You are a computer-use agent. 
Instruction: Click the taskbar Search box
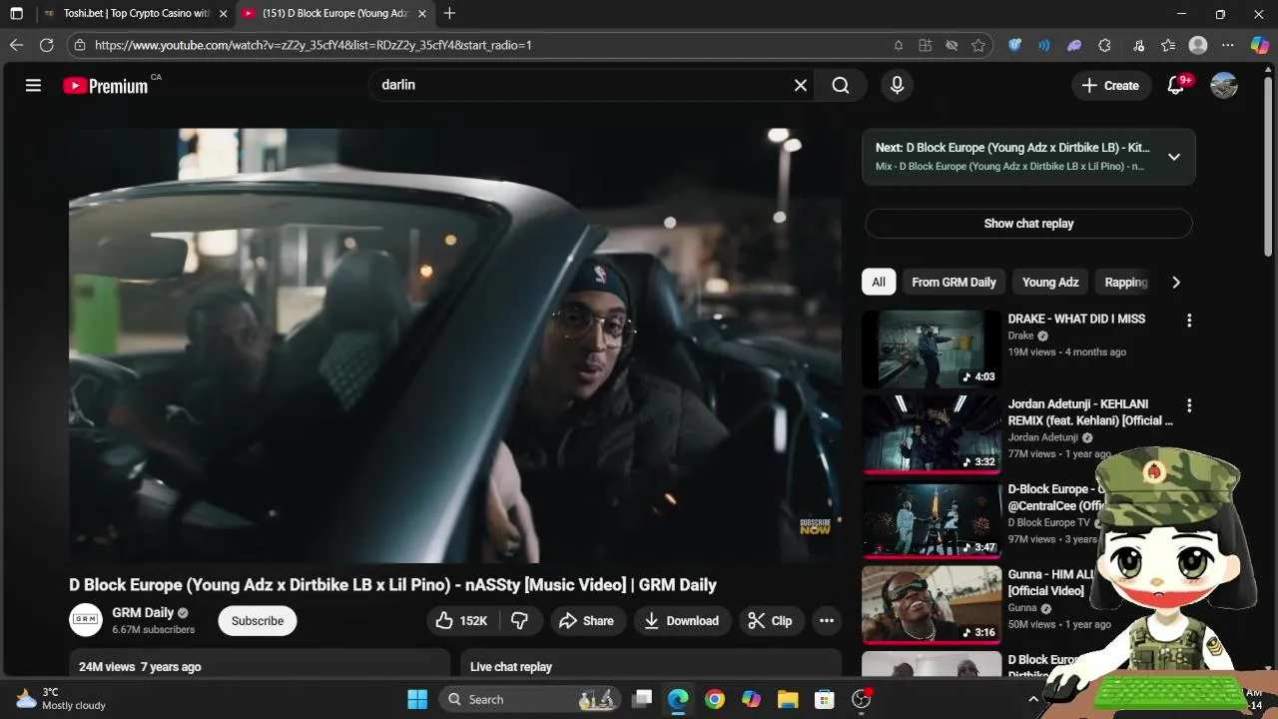(532, 699)
